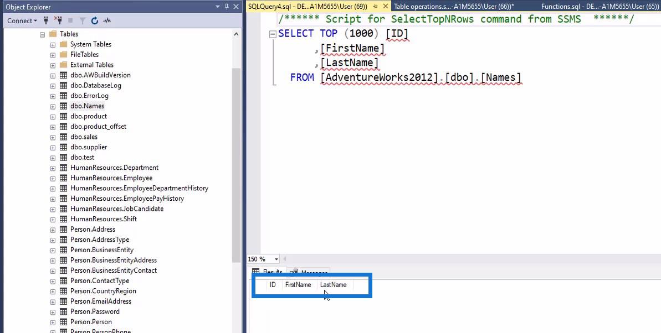The image size is (661, 333).
Task: Click the External Tables folder icon
Action: point(63,64)
